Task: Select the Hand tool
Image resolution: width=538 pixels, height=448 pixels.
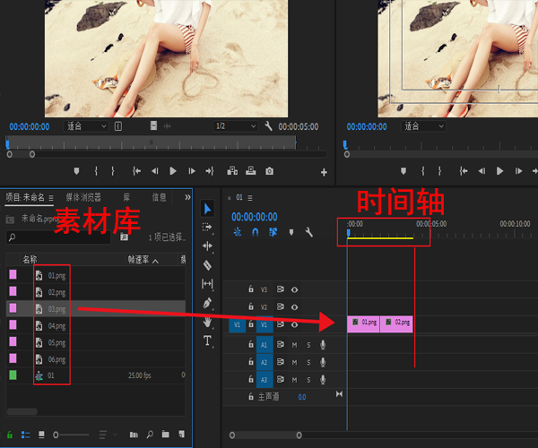Action: [208, 322]
